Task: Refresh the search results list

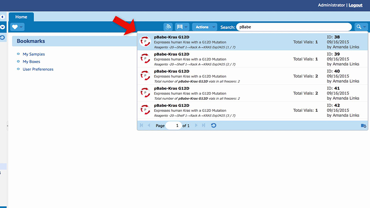Action: (x=214, y=125)
